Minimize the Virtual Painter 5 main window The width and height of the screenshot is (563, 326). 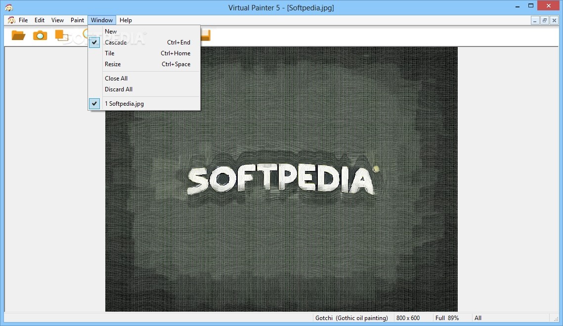(x=518, y=6)
